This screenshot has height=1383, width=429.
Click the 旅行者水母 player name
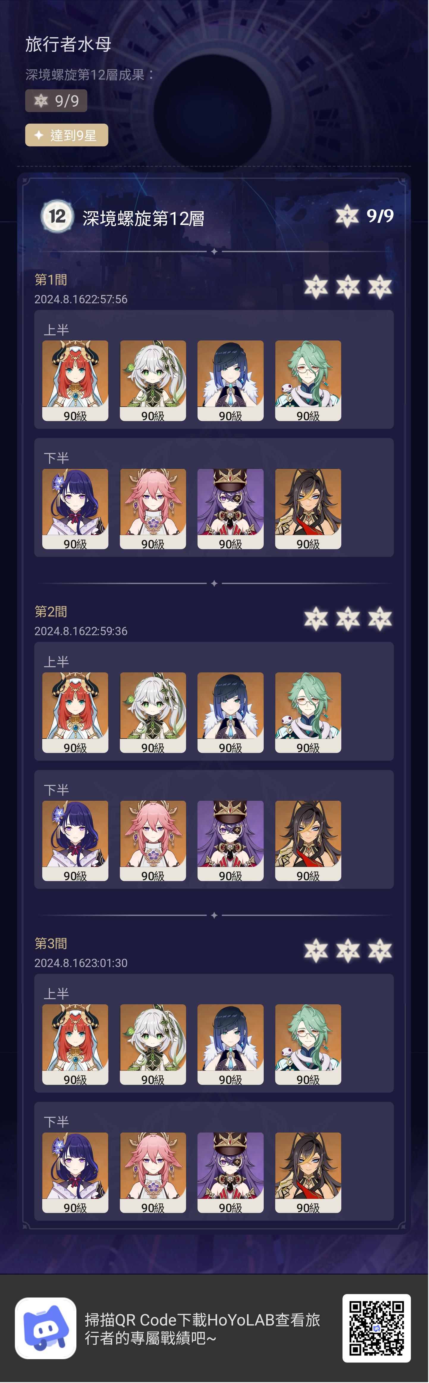click(68, 44)
